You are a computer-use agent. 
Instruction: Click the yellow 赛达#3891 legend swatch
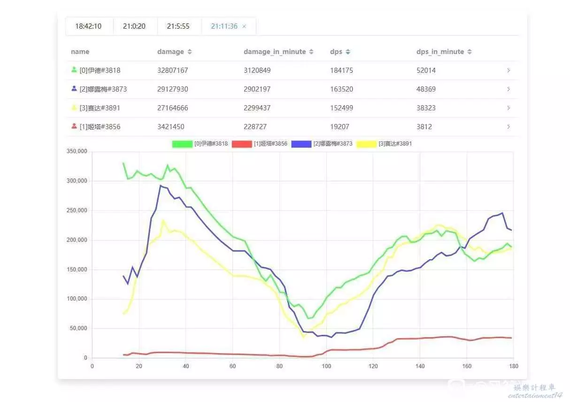coord(367,144)
